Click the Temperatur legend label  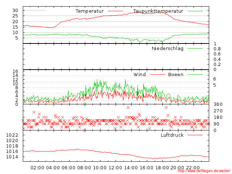(90, 11)
